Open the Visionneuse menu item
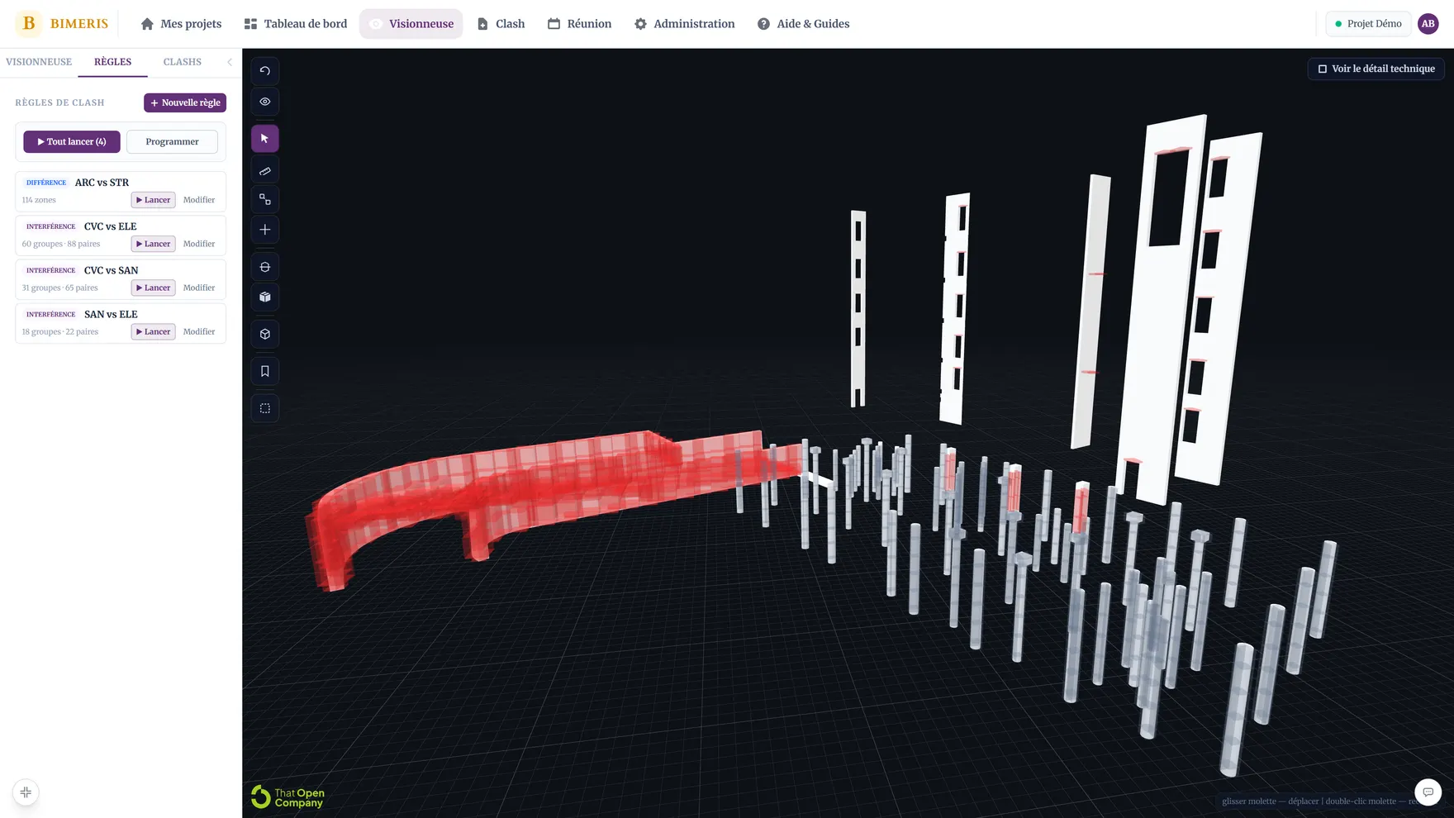 [411, 24]
